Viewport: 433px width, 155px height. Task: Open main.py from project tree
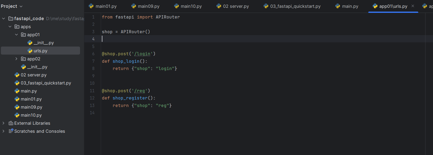[x=29, y=91]
